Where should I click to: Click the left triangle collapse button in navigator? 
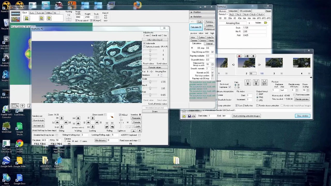pos(140,130)
